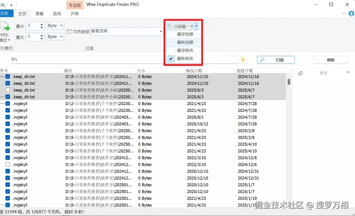
Task: Uncheck .nojekyll 2020/10/12 row checkbox
Action: [8, 124]
